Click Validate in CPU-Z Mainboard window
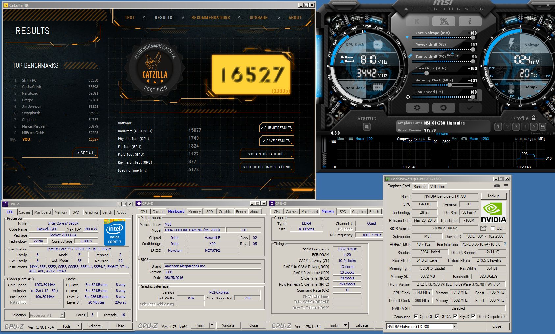 tap(228, 325)
